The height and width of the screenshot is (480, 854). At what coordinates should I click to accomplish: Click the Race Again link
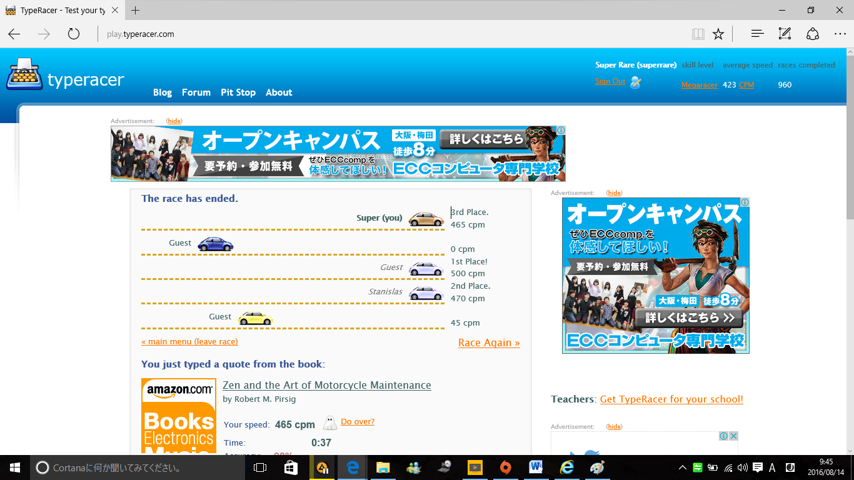pos(489,342)
